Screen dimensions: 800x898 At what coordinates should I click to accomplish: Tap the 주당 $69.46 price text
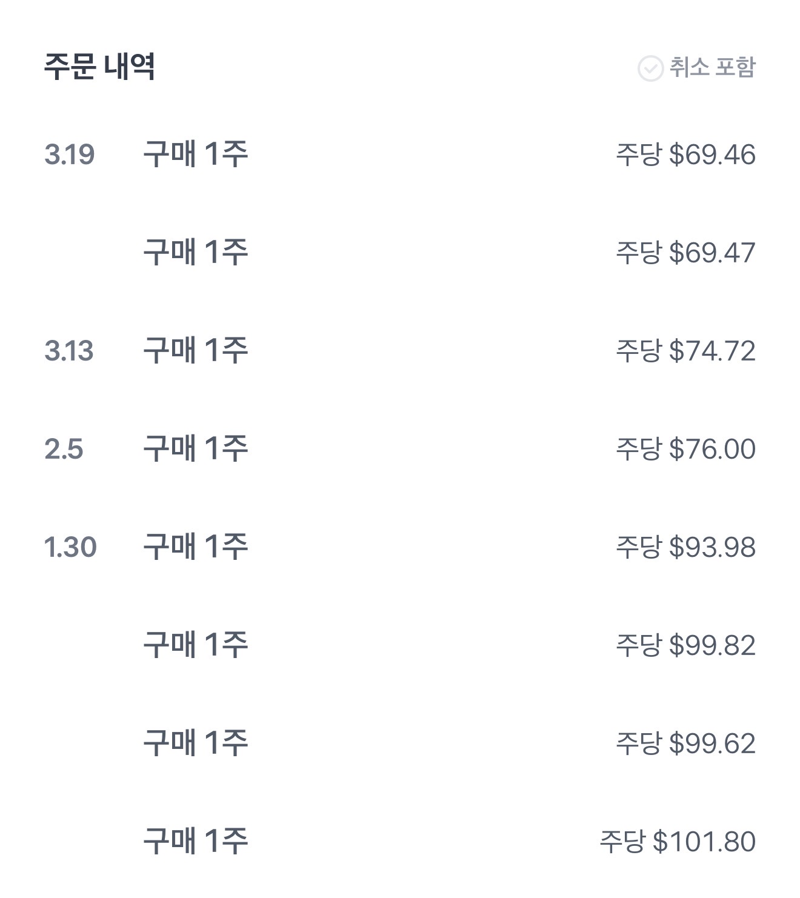click(685, 155)
